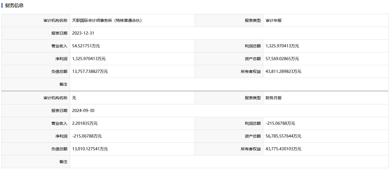Click the empty 备注 cell of 2023 report
This screenshot has width=392, height=171.
pos(229,84)
